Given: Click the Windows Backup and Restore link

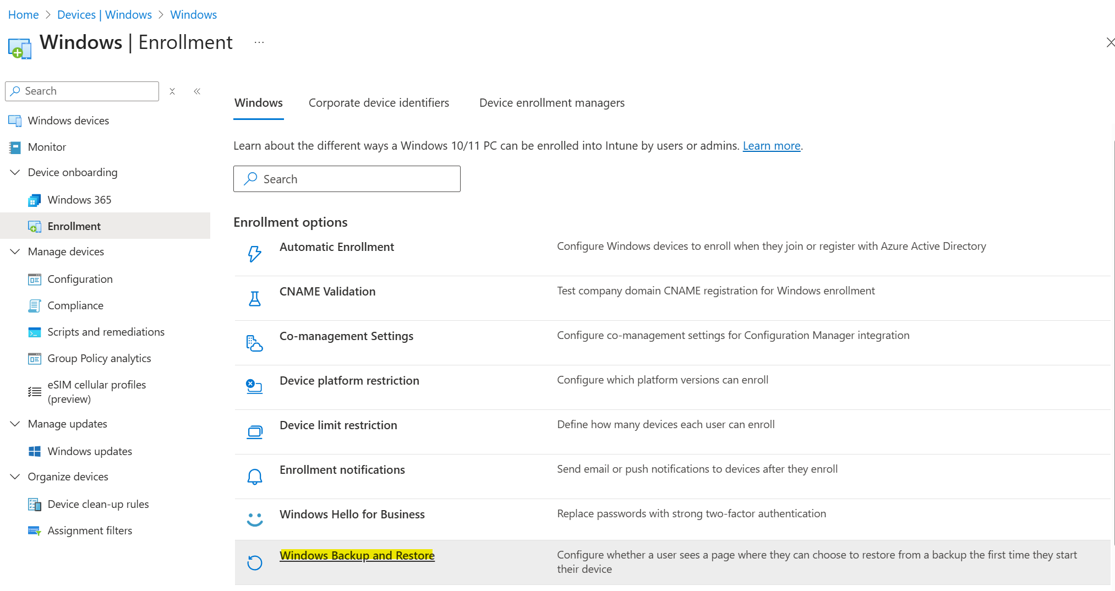Looking at the screenshot, I should (x=357, y=555).
